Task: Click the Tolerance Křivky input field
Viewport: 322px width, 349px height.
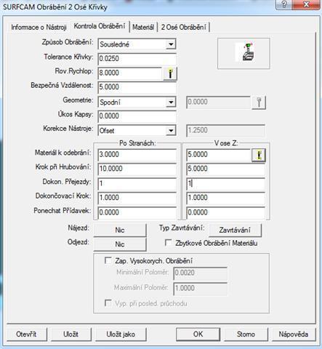Action: [137, 59]
